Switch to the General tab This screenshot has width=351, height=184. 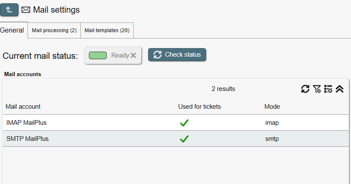(x=12, y=30)
